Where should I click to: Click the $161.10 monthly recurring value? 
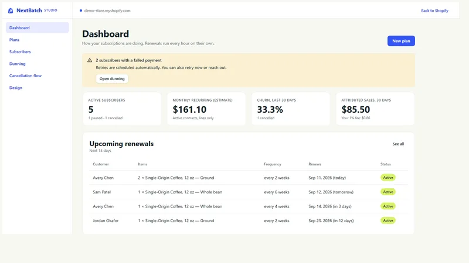[189, 109]
